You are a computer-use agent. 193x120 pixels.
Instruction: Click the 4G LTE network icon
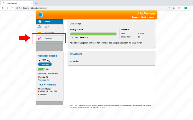(48, 61)
